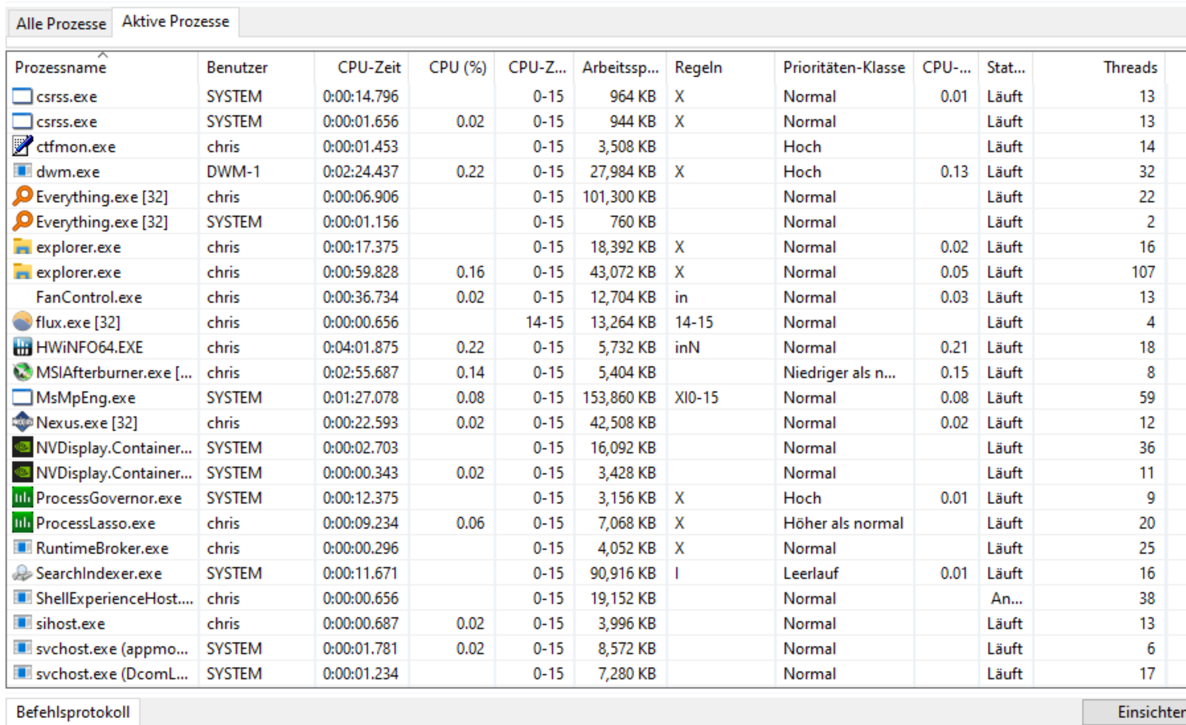Switch to the Alle Prozesse tab

coord(61,24)
